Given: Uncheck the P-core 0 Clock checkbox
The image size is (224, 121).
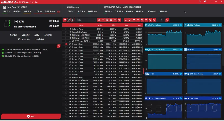Looking at the screenshot, I should [66, 44].
